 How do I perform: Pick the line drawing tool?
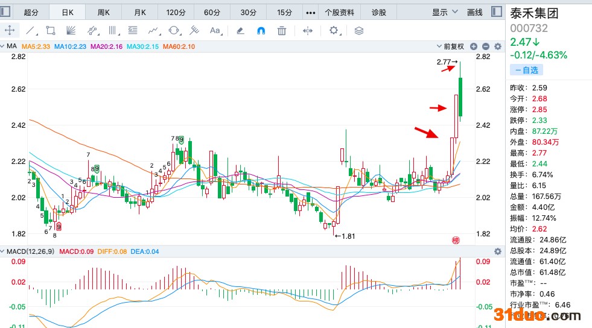[30, 30]
